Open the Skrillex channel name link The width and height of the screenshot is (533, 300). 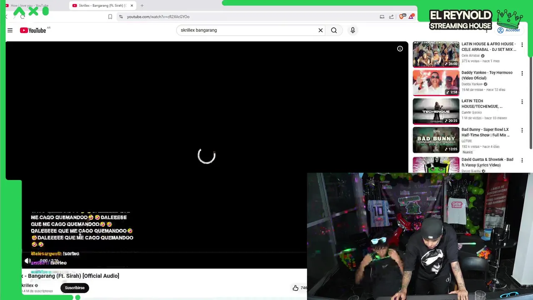27,285
